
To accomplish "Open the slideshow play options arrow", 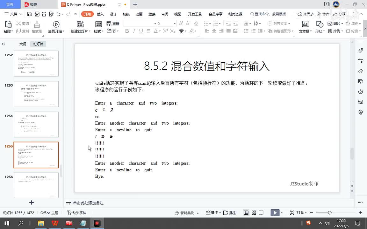I will (282, 213).
